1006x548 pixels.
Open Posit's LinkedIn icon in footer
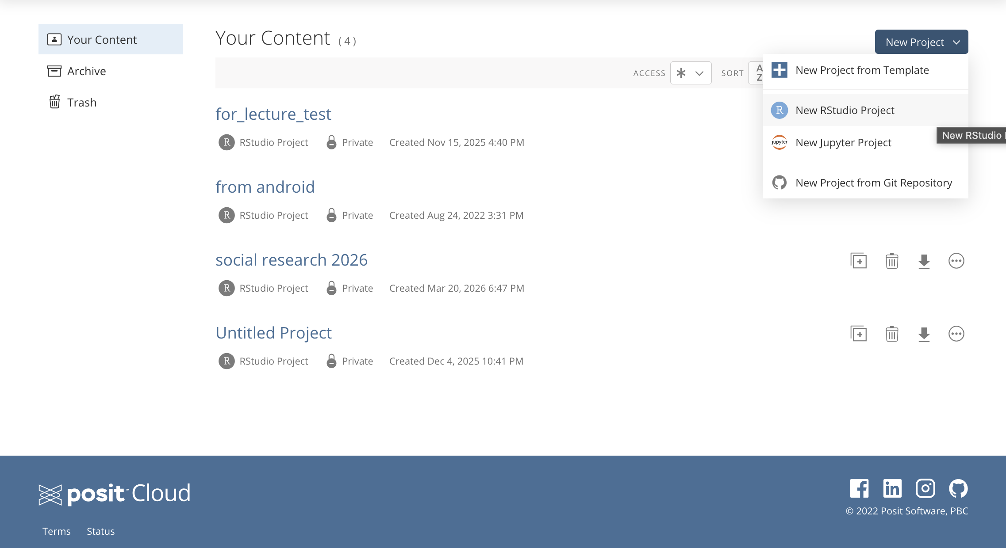(x=892, y=488)
